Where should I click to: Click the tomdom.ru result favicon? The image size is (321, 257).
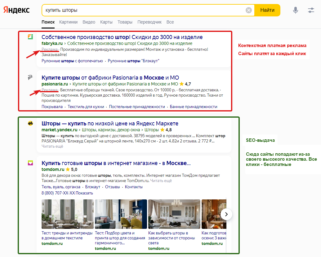31,163
